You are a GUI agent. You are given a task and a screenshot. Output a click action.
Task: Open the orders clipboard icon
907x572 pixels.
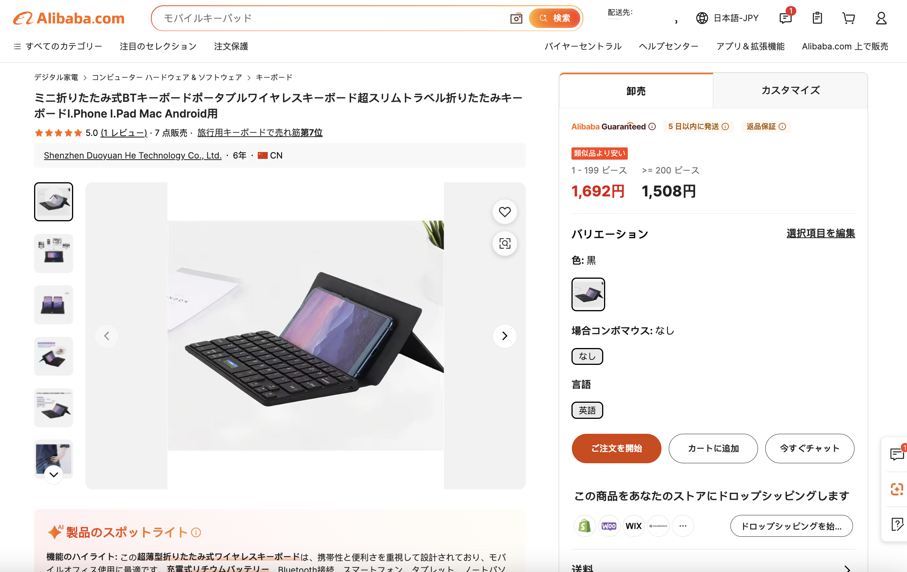[x=817, y=18]
